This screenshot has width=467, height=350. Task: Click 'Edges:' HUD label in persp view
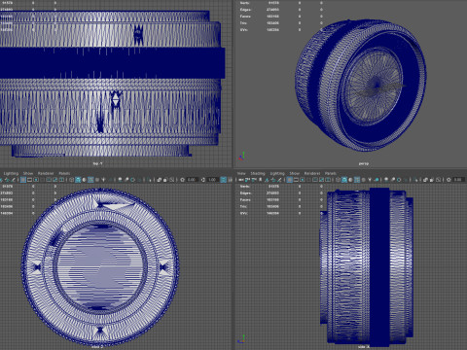point(245,10)
